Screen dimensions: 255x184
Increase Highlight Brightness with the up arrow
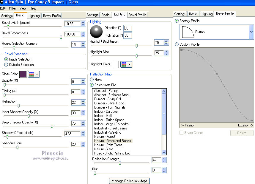coord(166,41)
